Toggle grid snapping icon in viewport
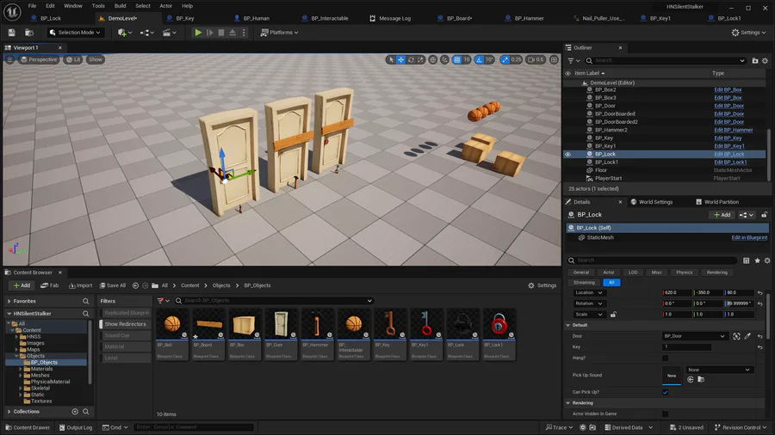This screenshot has width=775, height=435. point(456,60)
